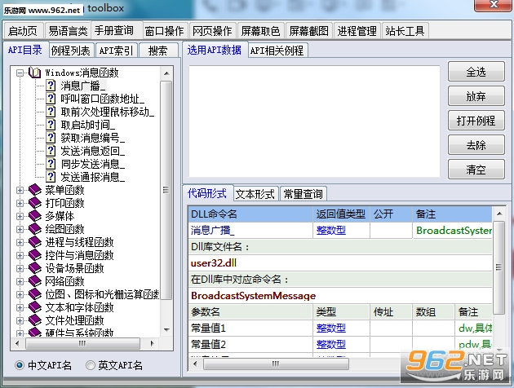This screenshot has height=388, width=514.
Task: Click the purple book icon beside 位图、图标和光栅运算函数
Action: (x=35, y=294)
